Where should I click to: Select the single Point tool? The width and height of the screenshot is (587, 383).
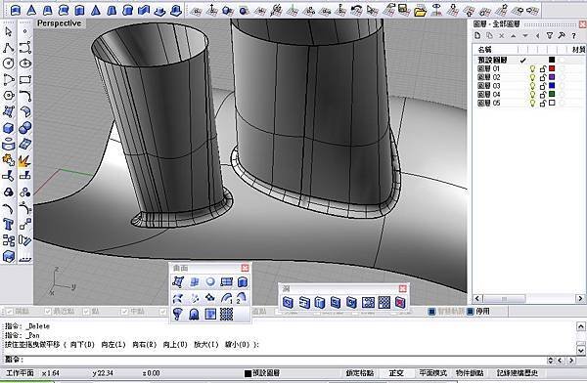pos(24,32)
